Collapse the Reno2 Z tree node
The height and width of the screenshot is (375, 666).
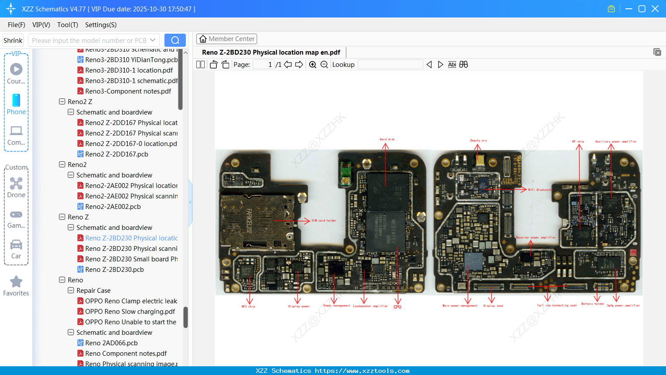point(62,101)
